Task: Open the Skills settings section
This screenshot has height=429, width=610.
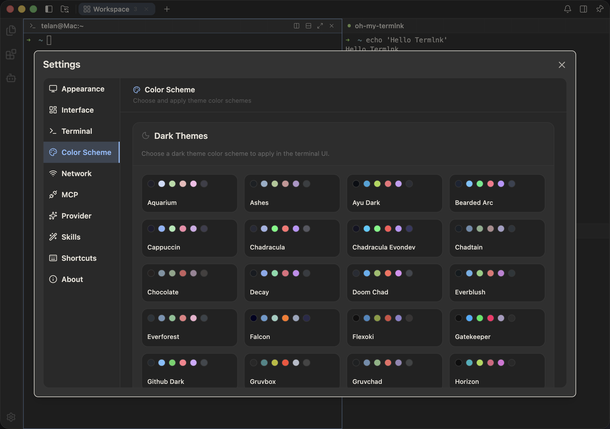Action: 82,237
